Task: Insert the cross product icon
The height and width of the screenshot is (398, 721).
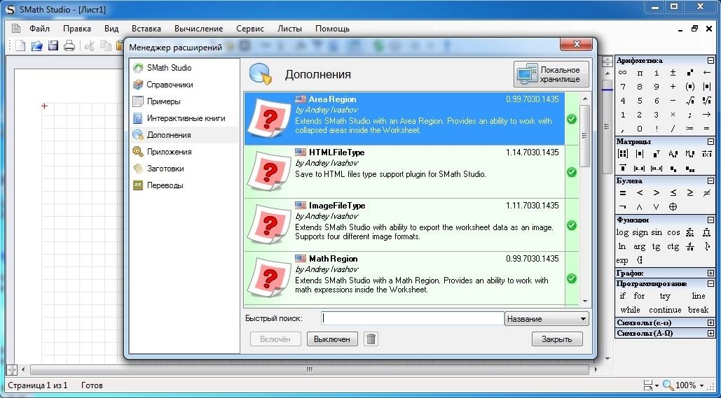Action: (x=707, y=154)
